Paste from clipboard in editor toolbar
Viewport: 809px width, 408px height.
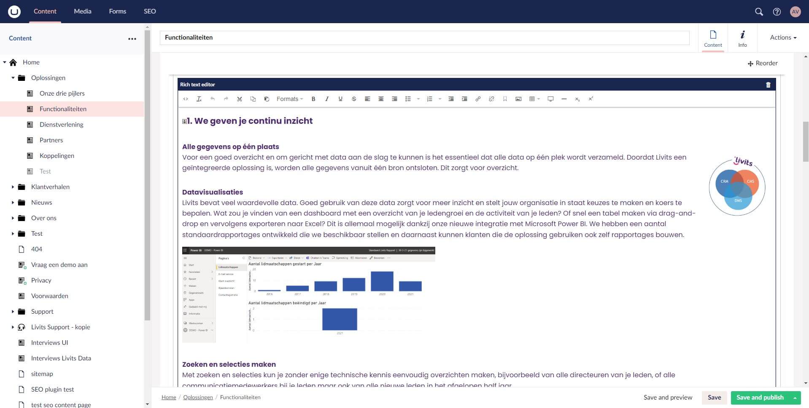(x=267, y=99)
